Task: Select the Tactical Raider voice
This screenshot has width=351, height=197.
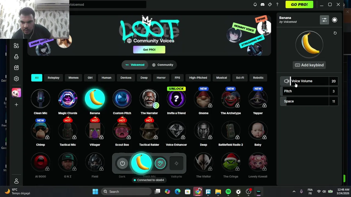Action: (x=149, y=131)
